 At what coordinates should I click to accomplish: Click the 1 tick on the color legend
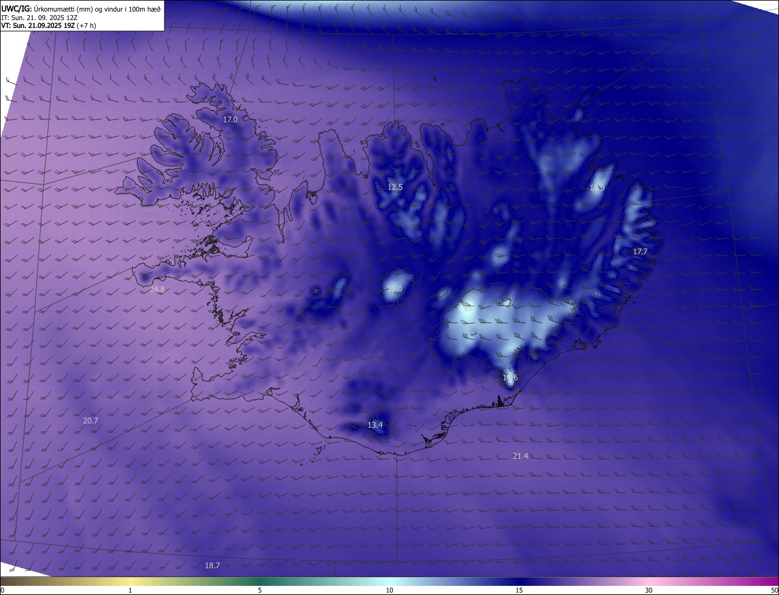click(x=130, y=590)
